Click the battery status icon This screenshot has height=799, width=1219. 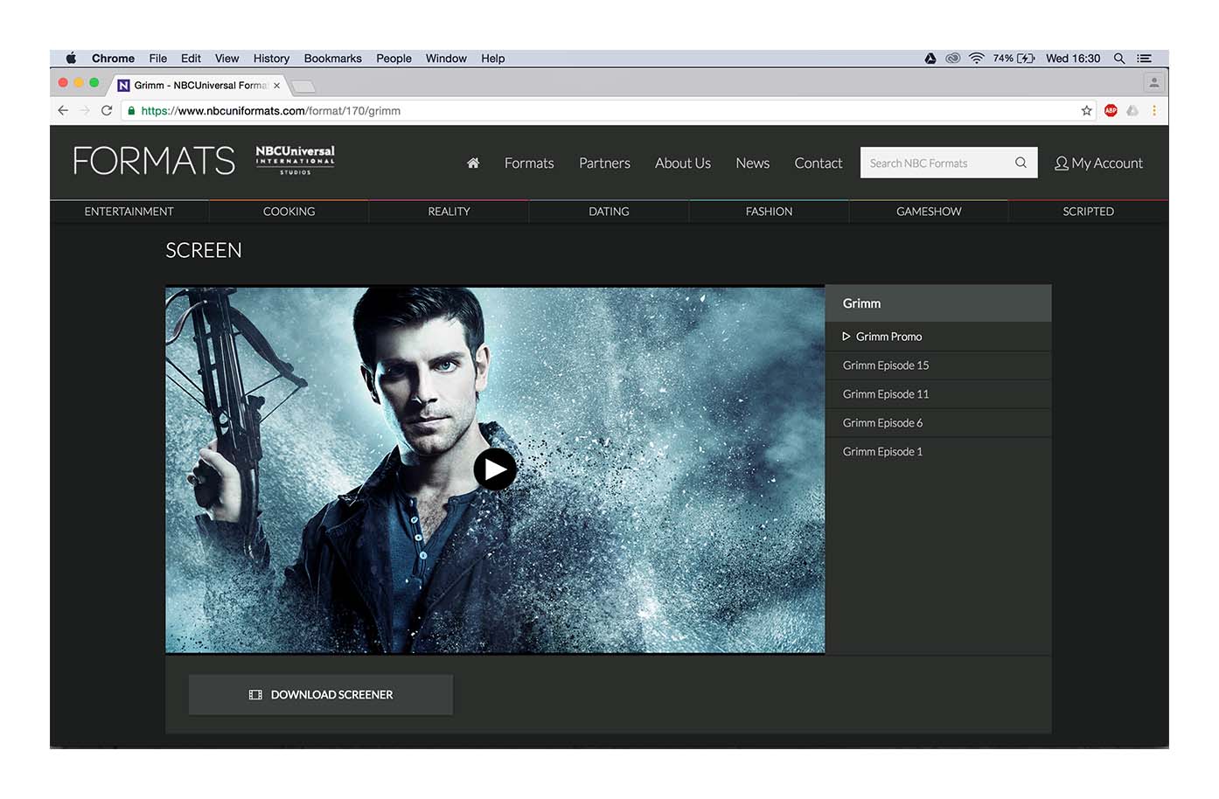[1026, 59]
